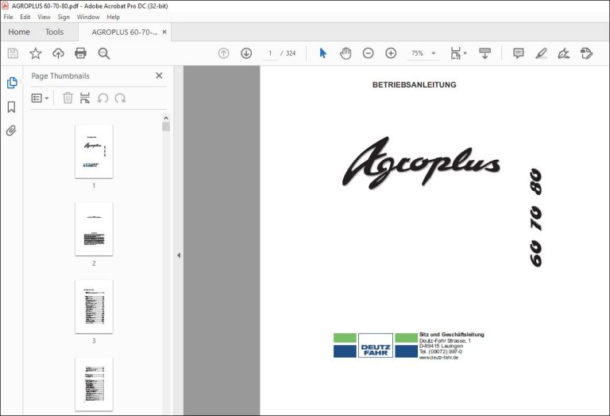Open the Bookmarks panel
Screen dimensions: 610x416
pyautogui.click(x=12, y=107)
